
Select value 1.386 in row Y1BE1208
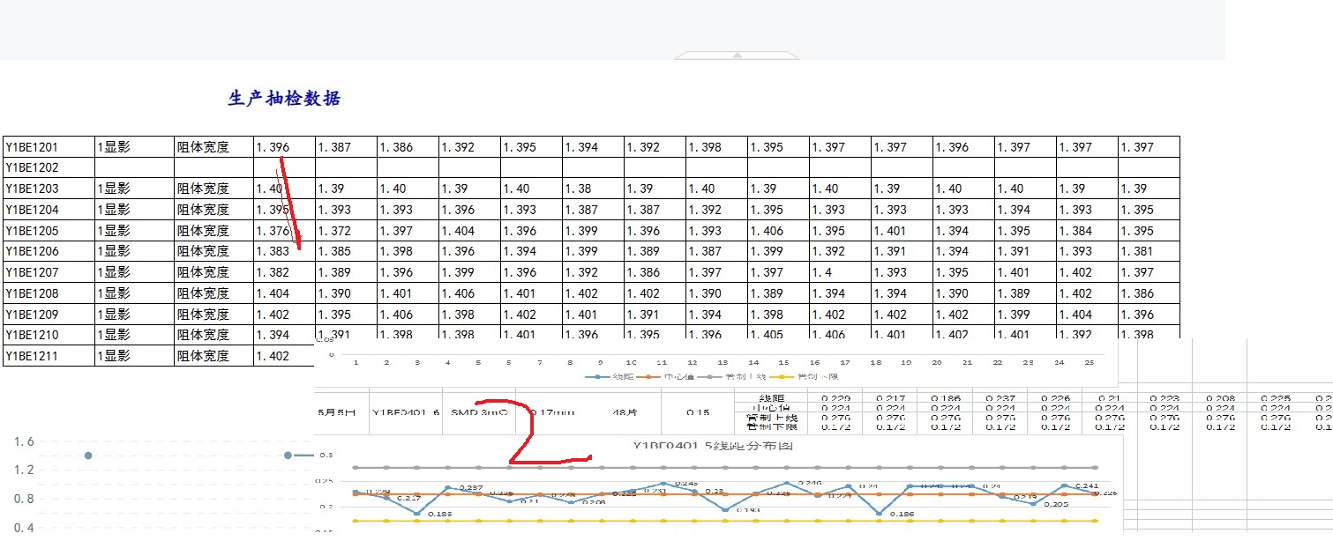click(1137, 293)
